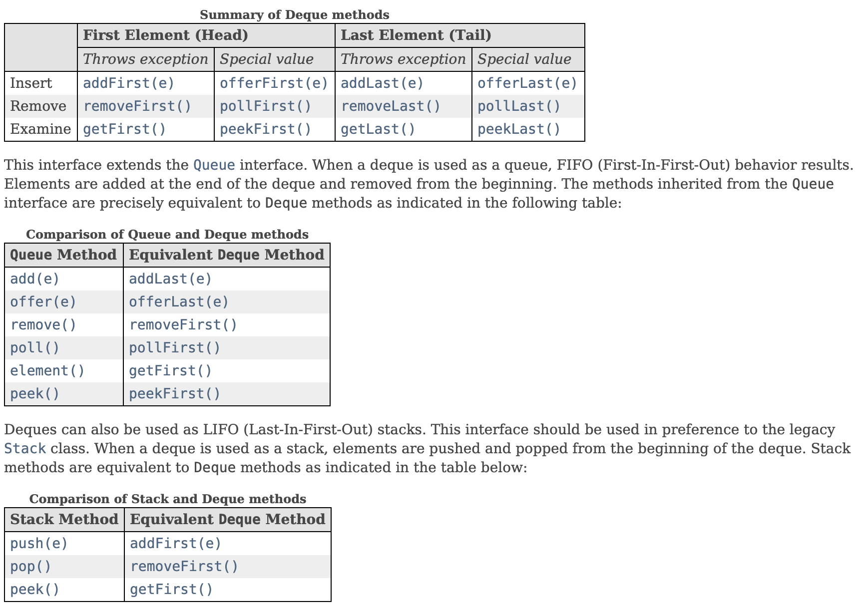Go to the pollLast() method
The width and height of the screenshot is (864, 611).
[519, 106]
